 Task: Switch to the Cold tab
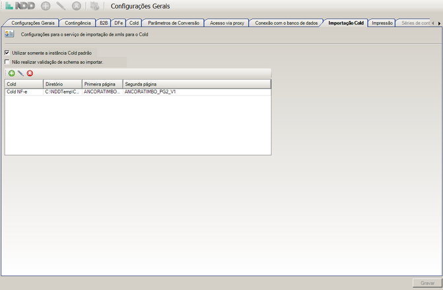coord(134,23)
